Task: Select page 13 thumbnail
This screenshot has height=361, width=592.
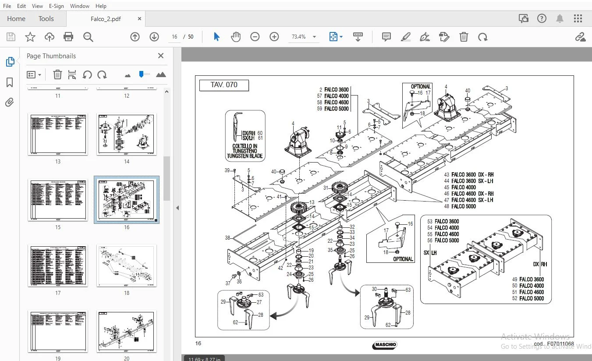Action: click(58, 134)
